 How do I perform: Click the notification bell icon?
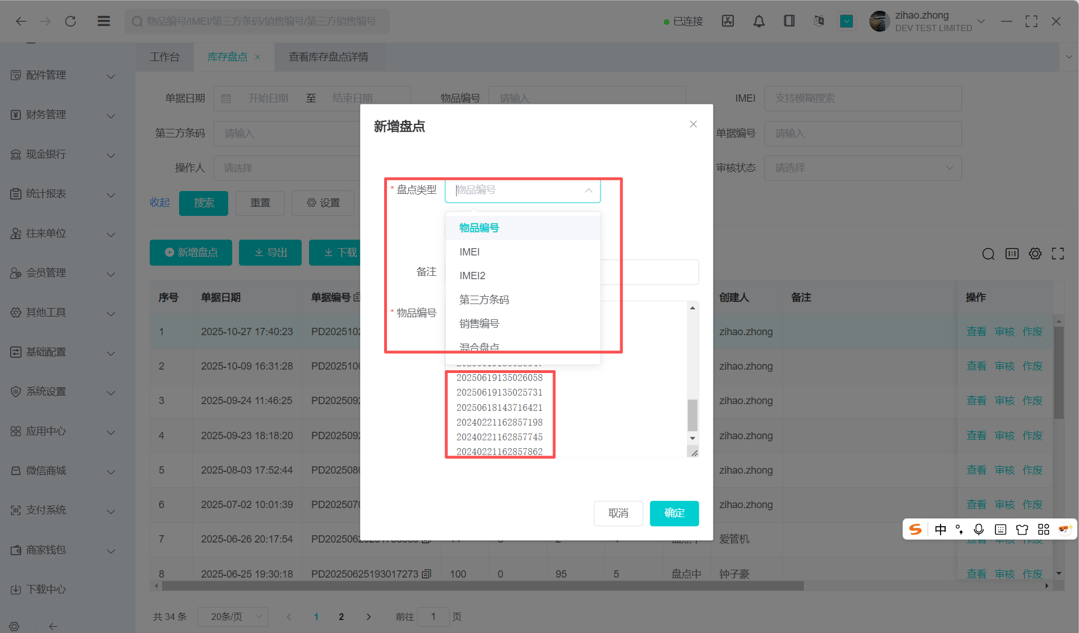coord(759,21)
